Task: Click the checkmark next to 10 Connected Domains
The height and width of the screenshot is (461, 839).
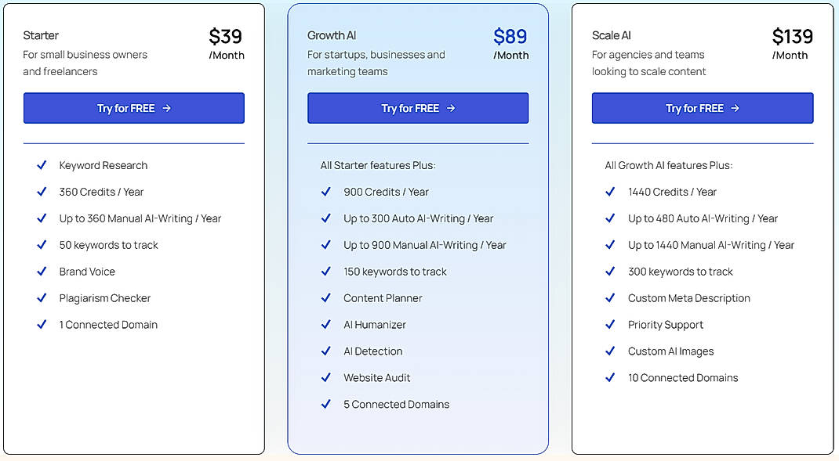Action: click(x=610, y=378)
